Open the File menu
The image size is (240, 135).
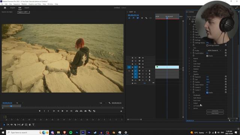click(x=2, y=4)
